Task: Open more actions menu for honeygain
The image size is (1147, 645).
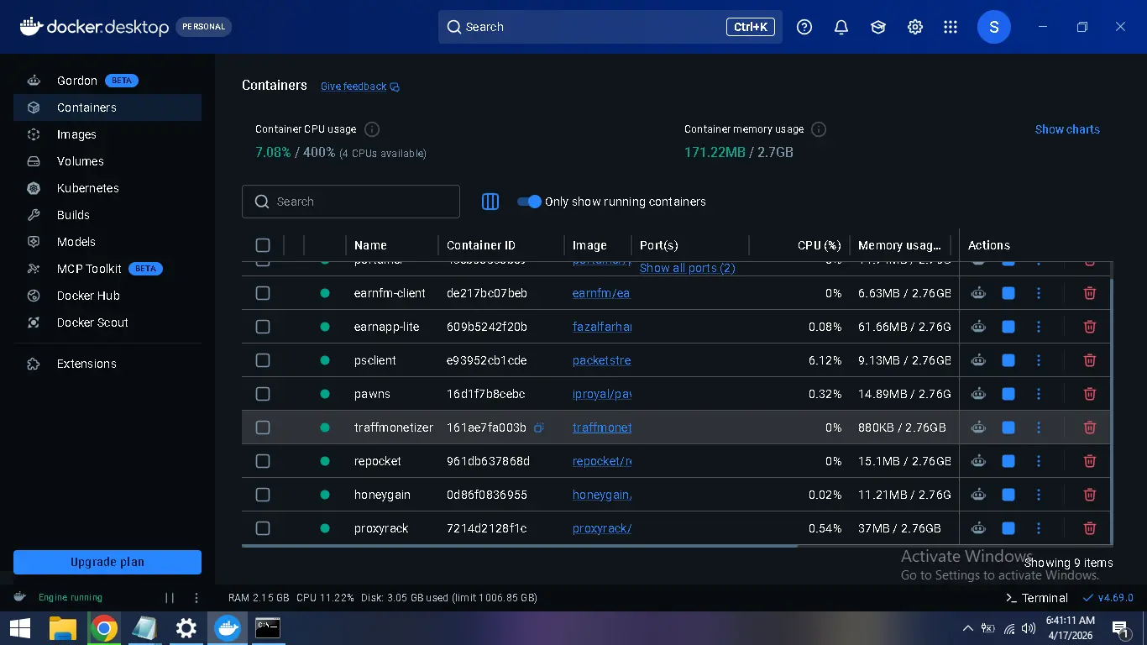Action: 1039,495
